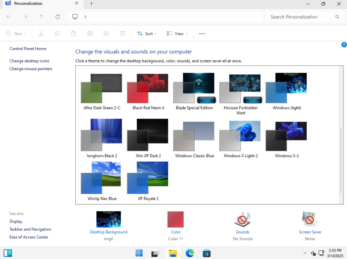Open Task View on the taskbar

point(155,253)
